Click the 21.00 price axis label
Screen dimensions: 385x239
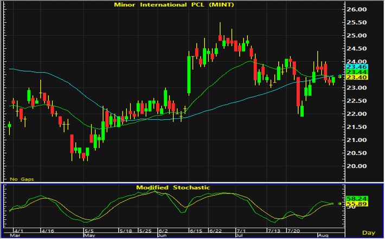tap(356, 140)
